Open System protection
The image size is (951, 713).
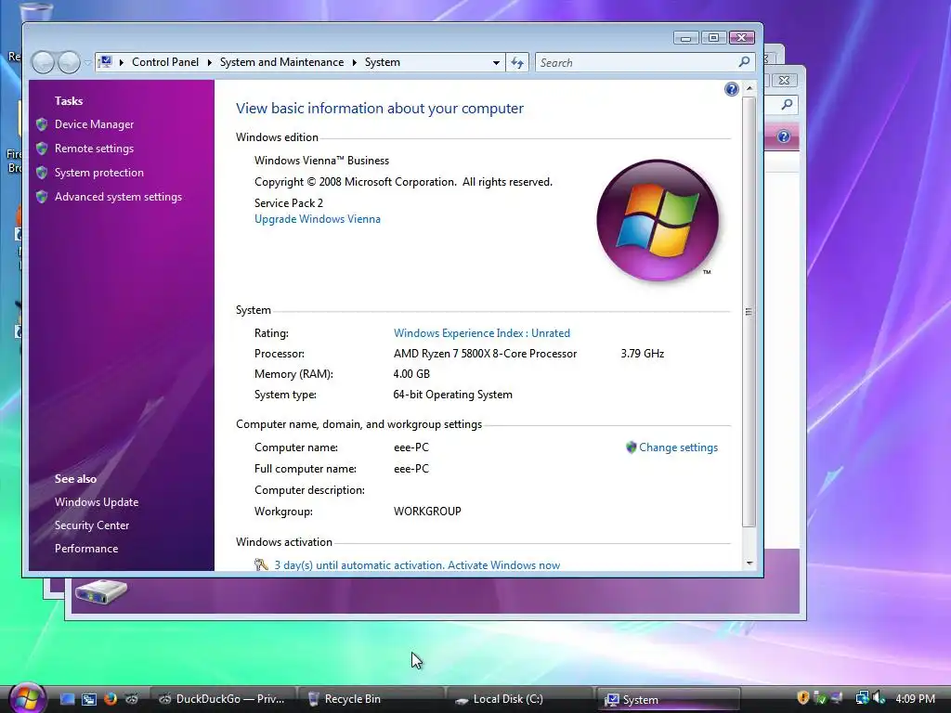point(98,173)
